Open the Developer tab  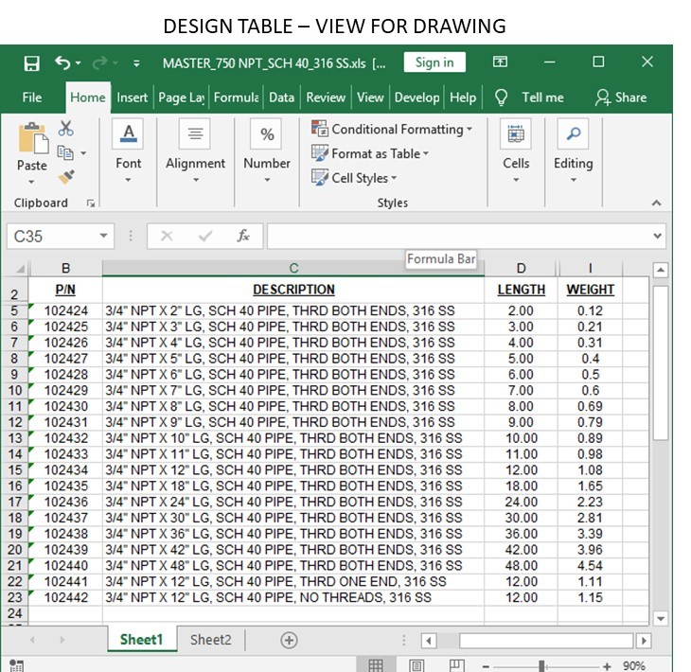coord(416,97)
